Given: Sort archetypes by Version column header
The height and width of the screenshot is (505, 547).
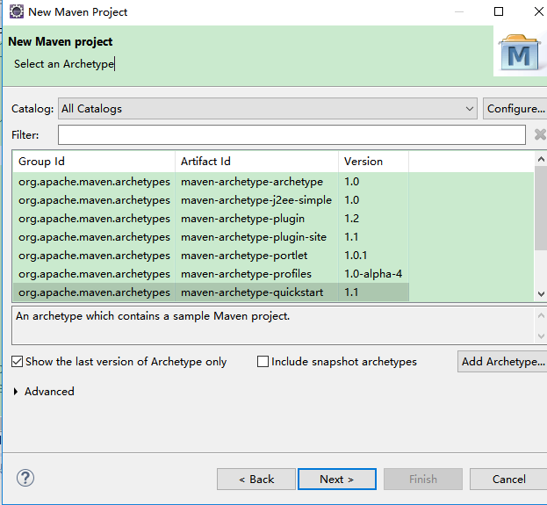Looking at the screenshot, I should tap(373, 162).
